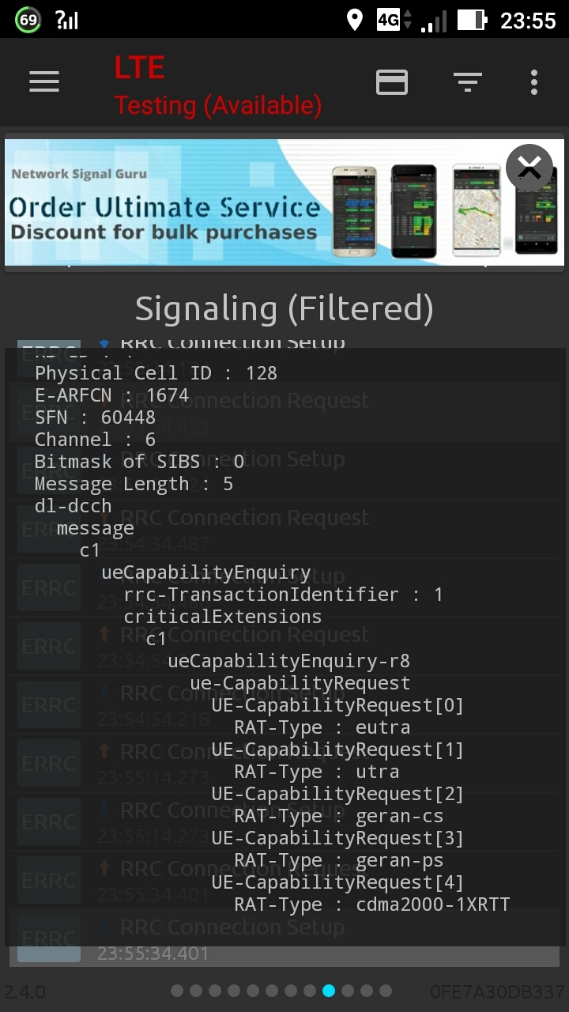Tap the Testing (Available) status text
The width and height of the screenshot is (569, 1012).
(x=218, y=105)
